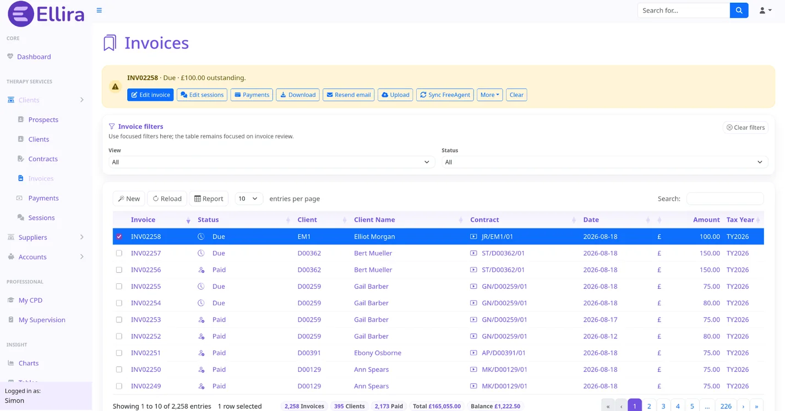Viewport: 785px width, 411px height.
Task: Click the Paid status icon for INV02256
Action: 201,270
